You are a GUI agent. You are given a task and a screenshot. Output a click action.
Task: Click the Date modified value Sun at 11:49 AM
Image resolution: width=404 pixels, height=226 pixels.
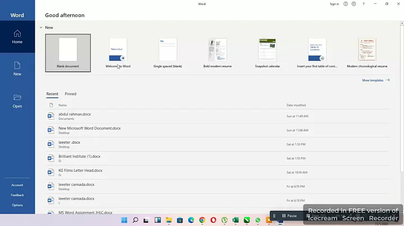(x=297, y=116)
